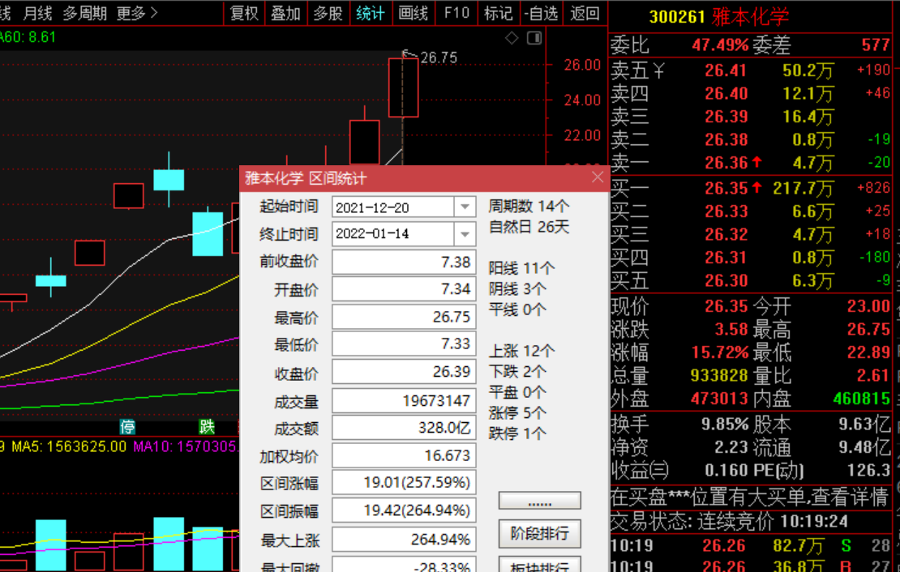Click the diamond icon above the chart
Viewport: 900px width, 572px height.
click(512, 38)
